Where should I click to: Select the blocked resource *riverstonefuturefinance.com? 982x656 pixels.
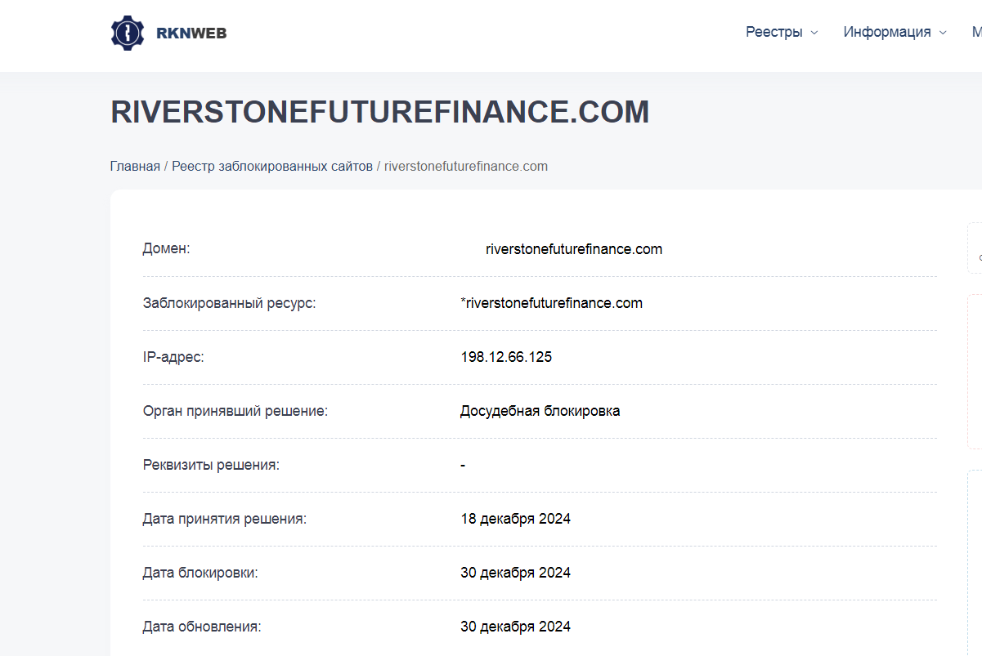(550, 303)
